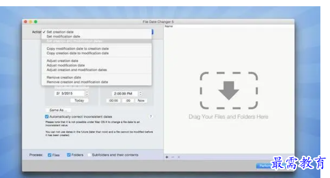Click the time field stepper arrows

140,94
